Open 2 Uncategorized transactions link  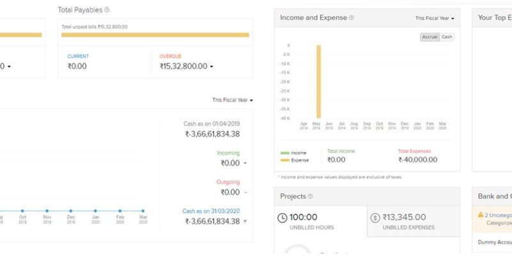click(499, 215)
